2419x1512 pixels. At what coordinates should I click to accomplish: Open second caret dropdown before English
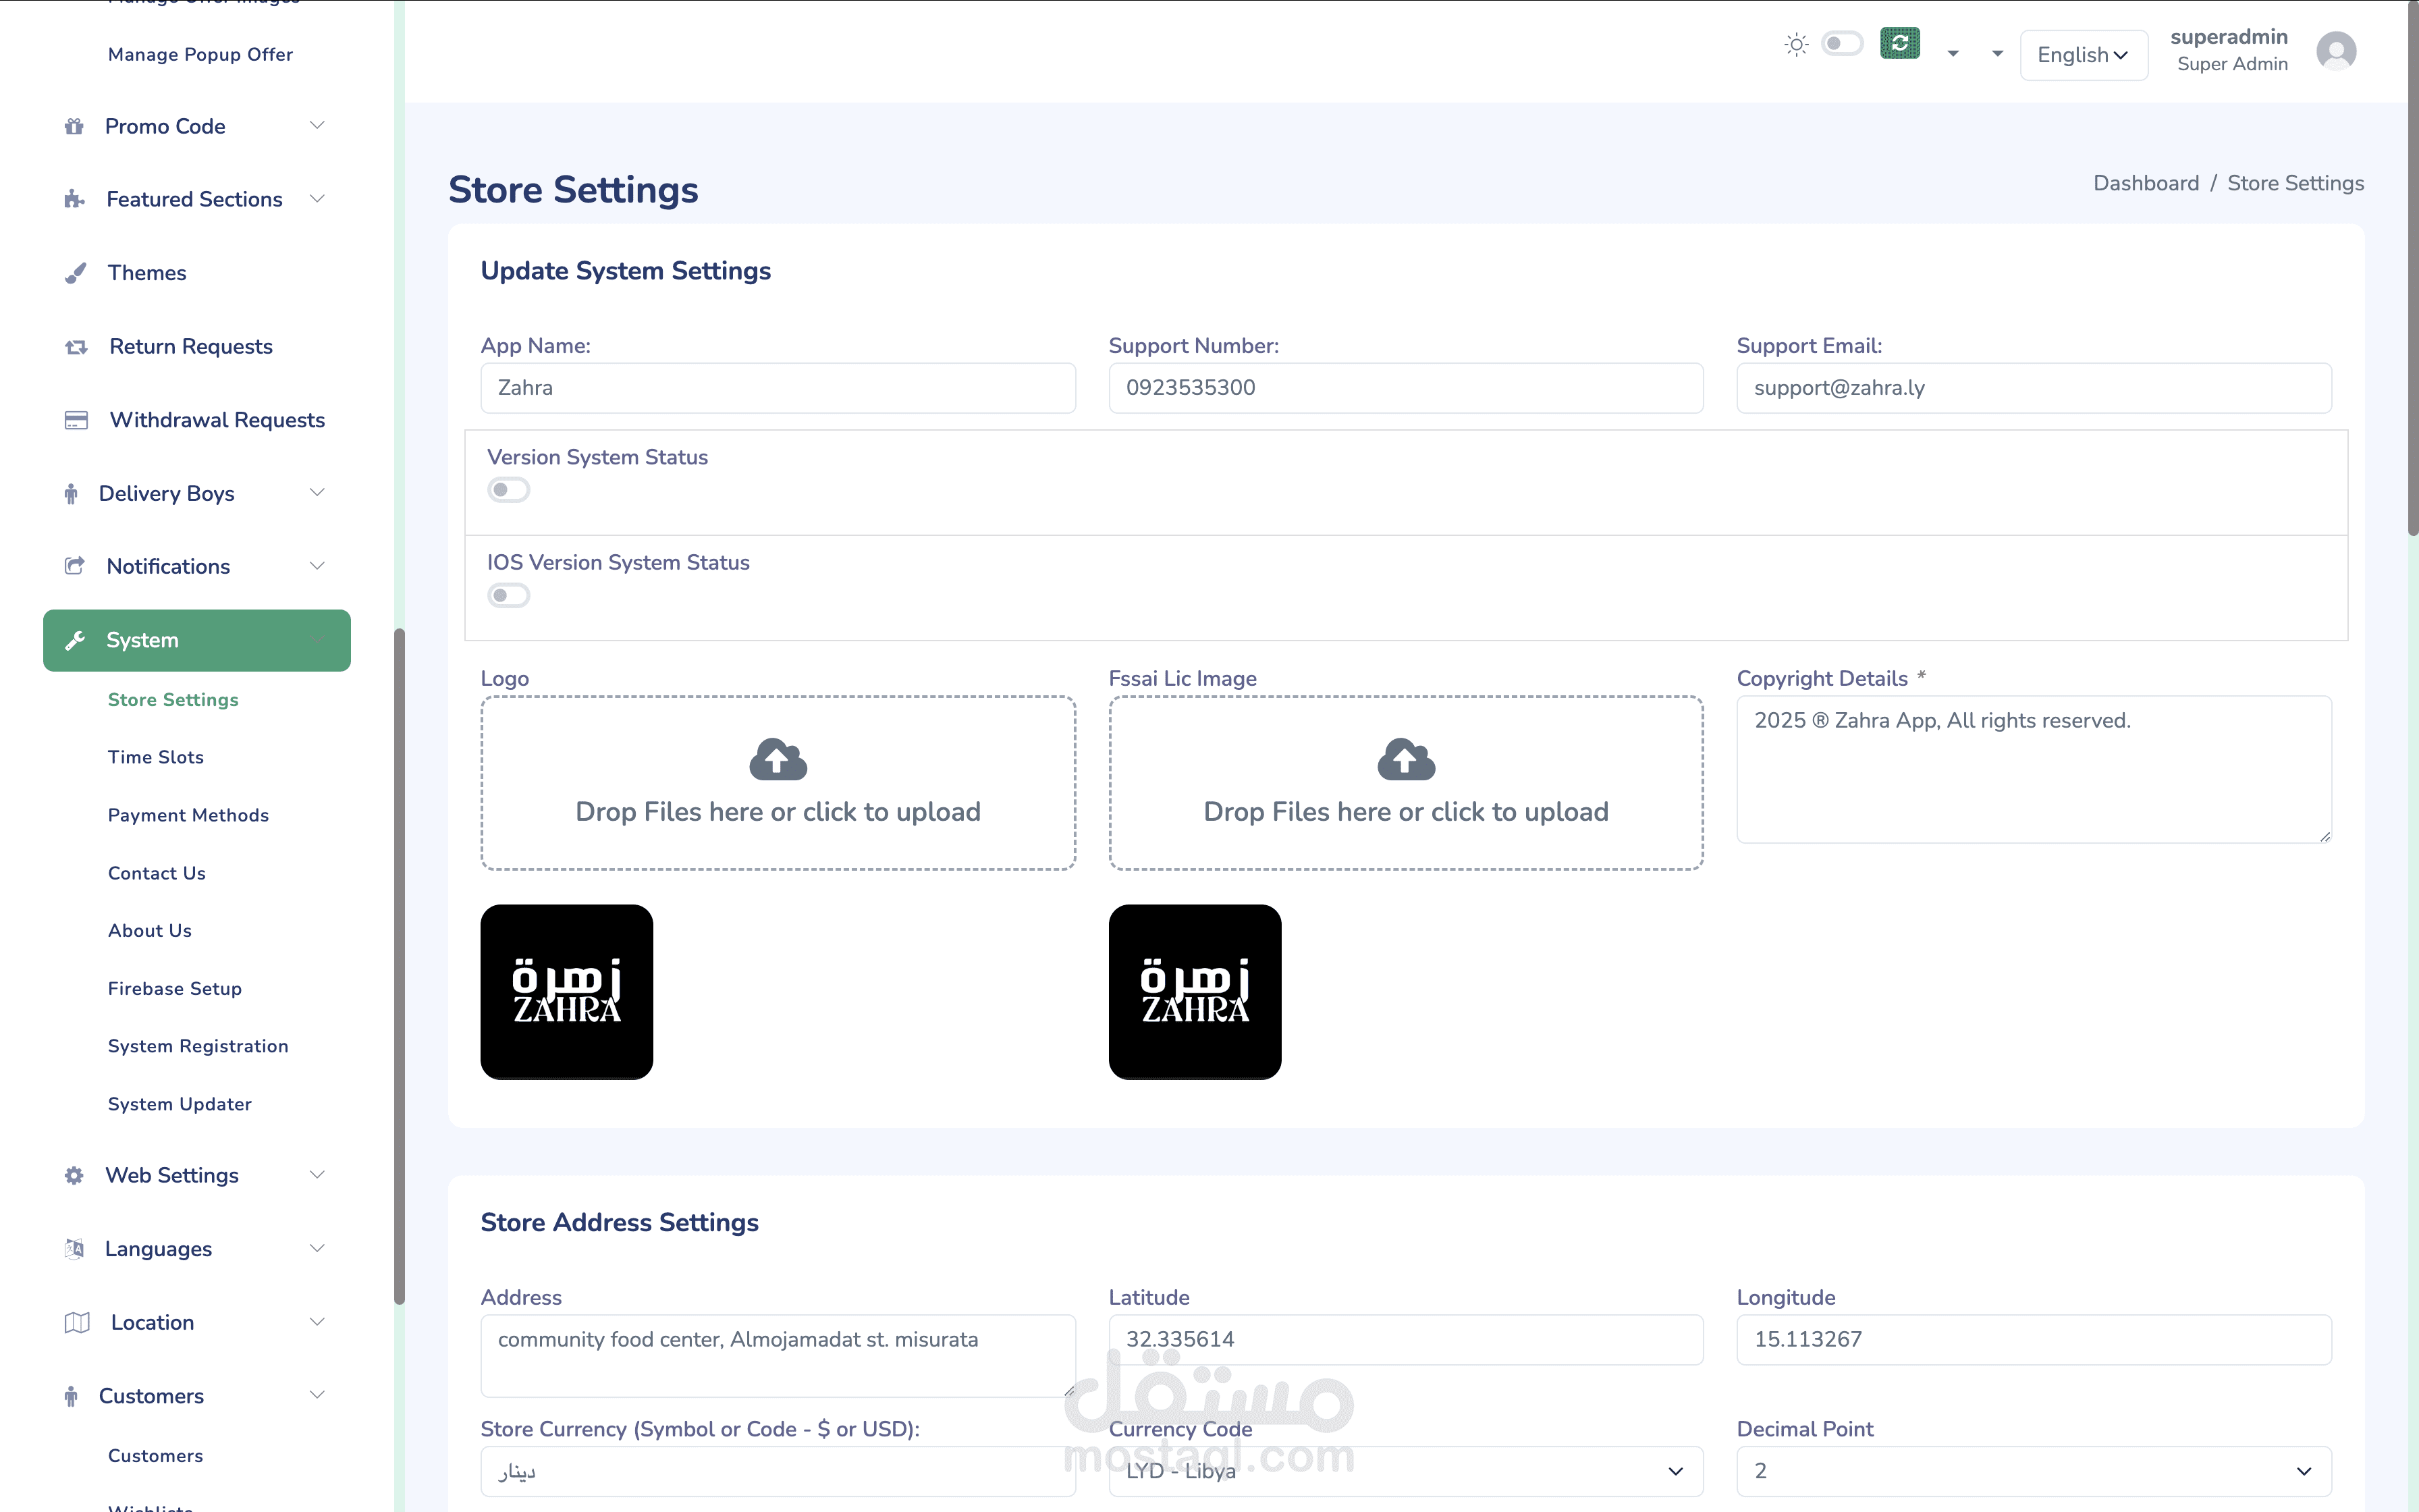tap(1997, 54)
